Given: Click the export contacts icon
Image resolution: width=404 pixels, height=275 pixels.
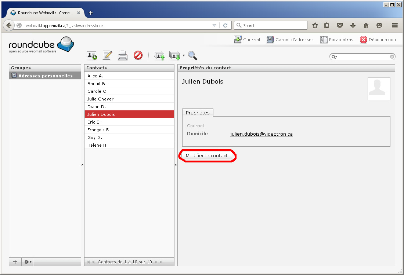Looking at the screenshot, I should point(174,55).
